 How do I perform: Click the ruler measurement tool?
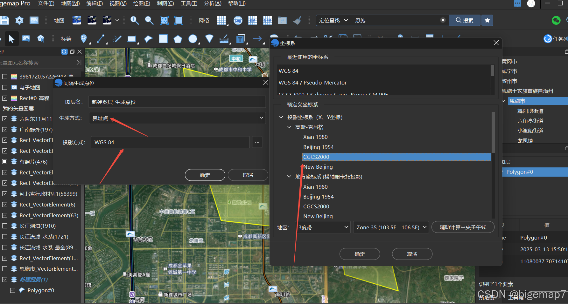(224, 39)
